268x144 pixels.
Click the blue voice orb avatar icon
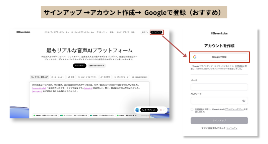(137, 110)
